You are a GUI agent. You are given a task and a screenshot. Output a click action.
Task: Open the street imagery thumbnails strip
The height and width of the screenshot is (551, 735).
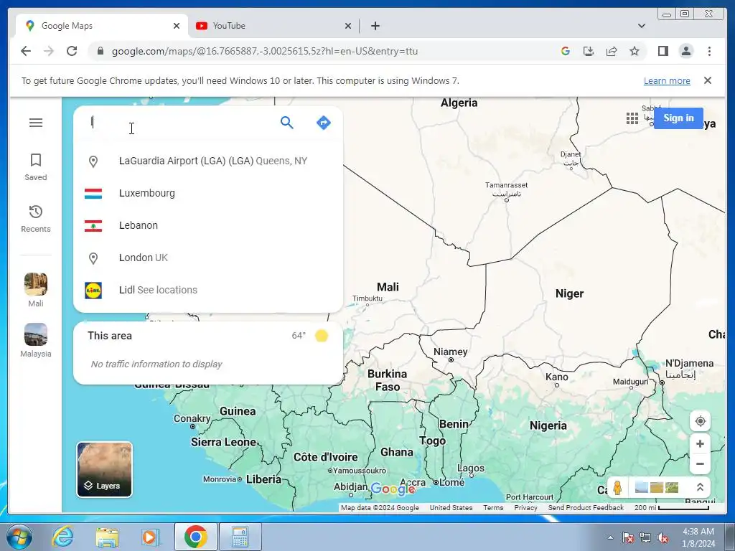coord(656,487)
